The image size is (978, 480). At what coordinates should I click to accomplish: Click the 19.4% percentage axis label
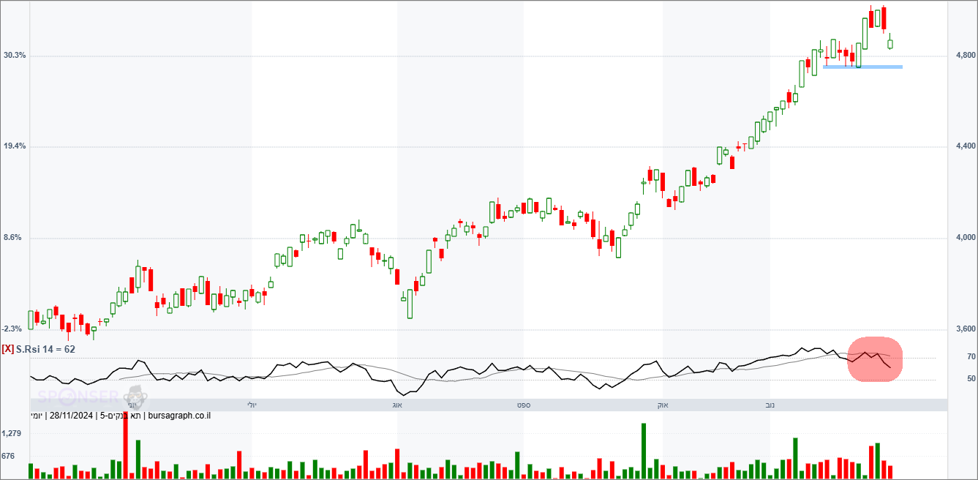click(x=15, y=146)
